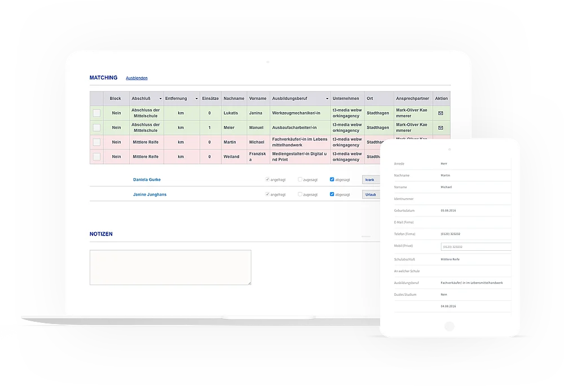Click into the Mobil (Privat) field
The width and height of the screenshot is (564, 386).
pyautogui.click(x=475, y=247)
